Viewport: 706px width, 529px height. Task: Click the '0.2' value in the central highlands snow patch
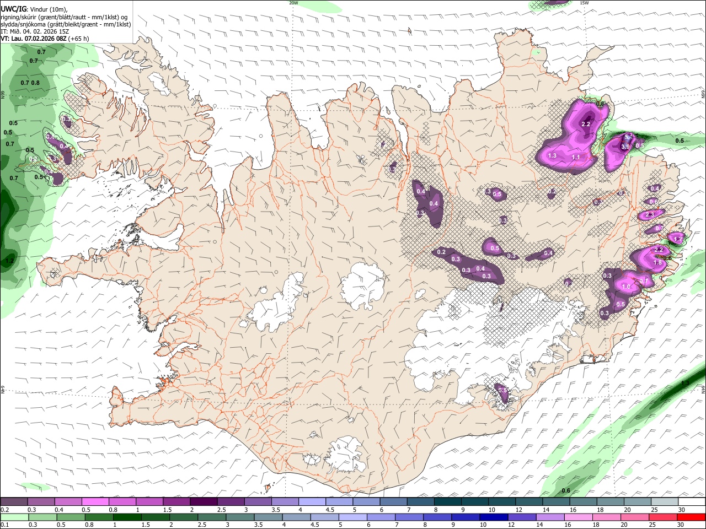click(x=441, y=252)
